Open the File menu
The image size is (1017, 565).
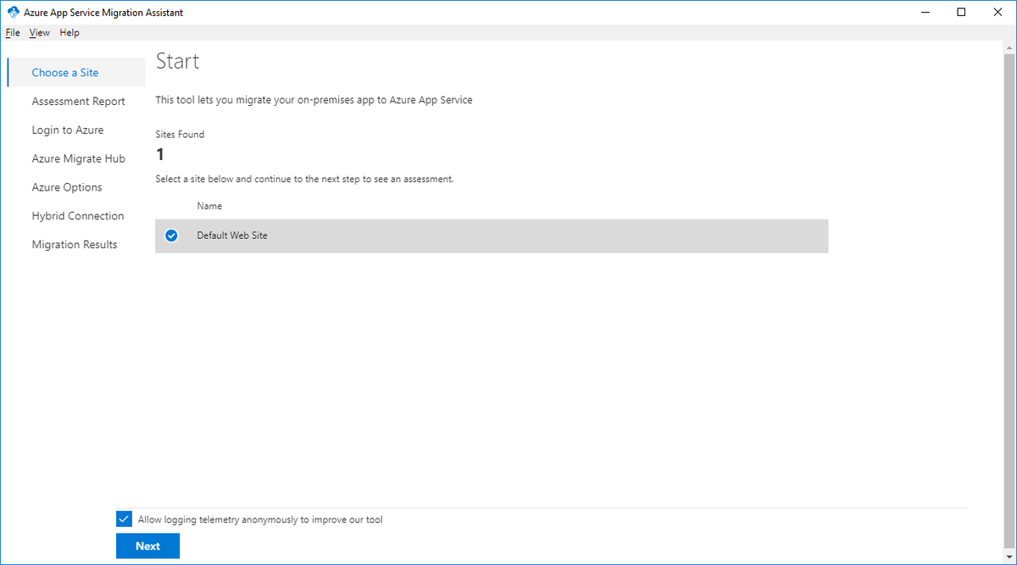(x=12, y=32)
